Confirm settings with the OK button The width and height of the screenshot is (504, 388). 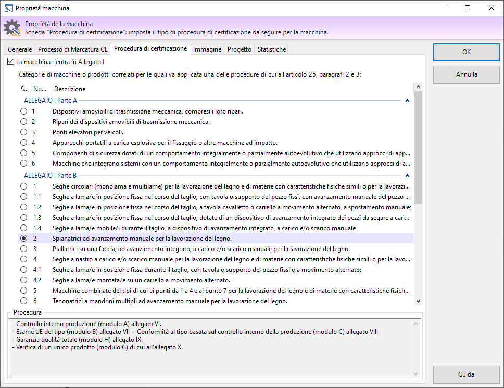tap(465, 52)
